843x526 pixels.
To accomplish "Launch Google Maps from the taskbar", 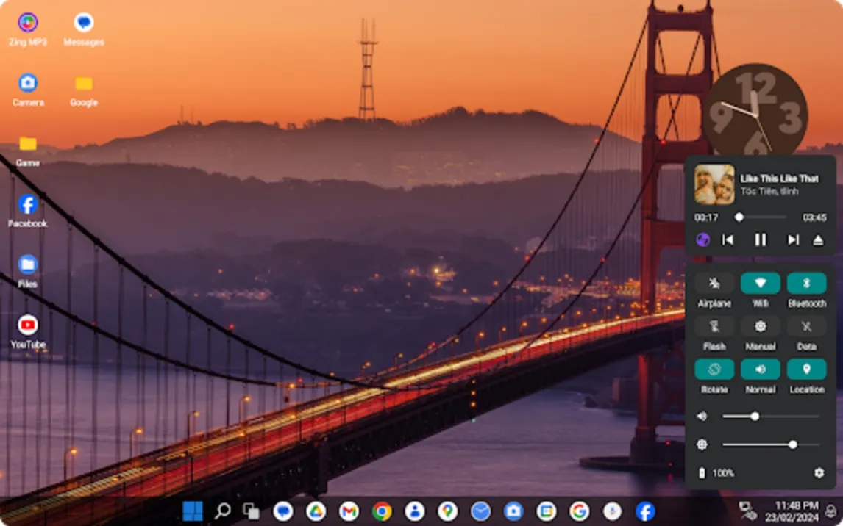I will pos(447,511).
